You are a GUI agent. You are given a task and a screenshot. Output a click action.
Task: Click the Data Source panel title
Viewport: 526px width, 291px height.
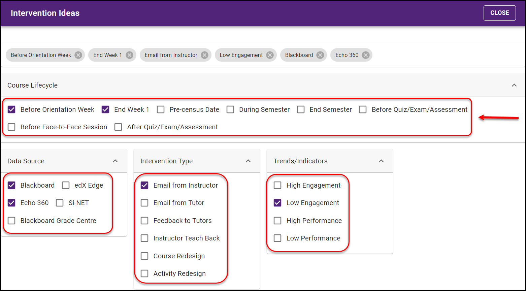26,161
